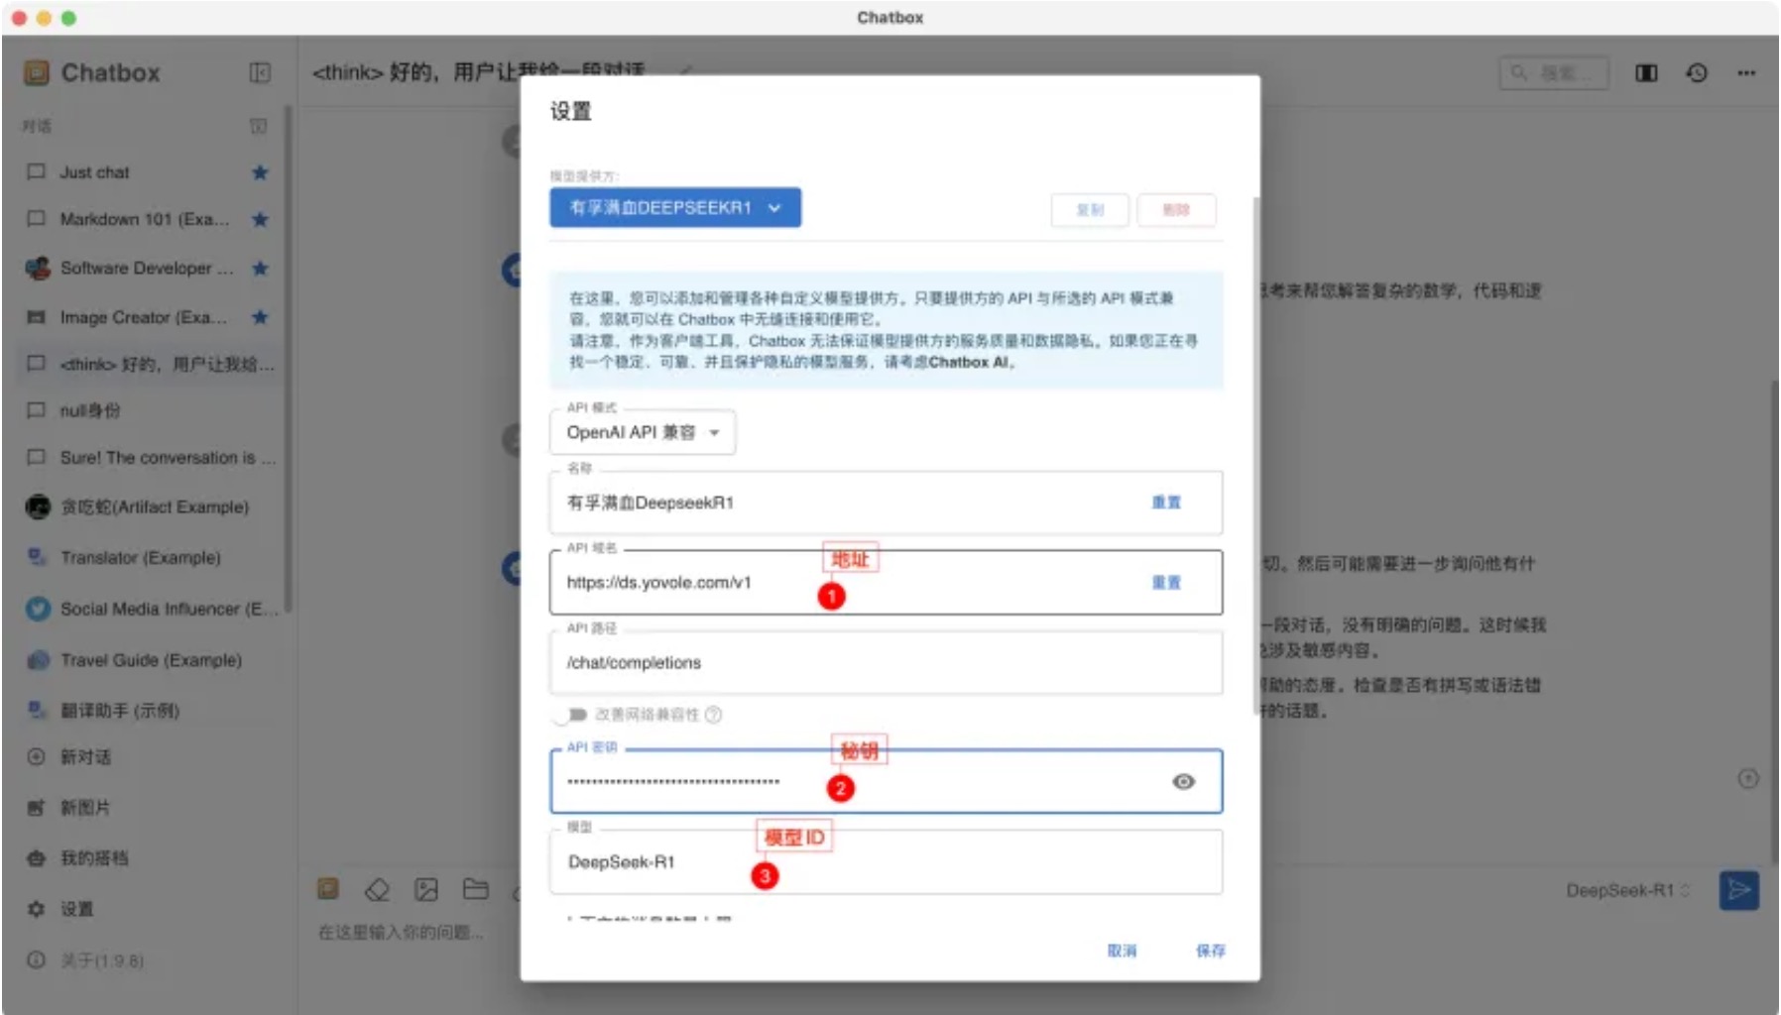
Task: Click the 复制 copy provider button
Action: (1090, 210)
